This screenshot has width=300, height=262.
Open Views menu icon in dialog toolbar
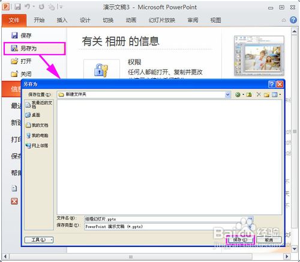276,94
